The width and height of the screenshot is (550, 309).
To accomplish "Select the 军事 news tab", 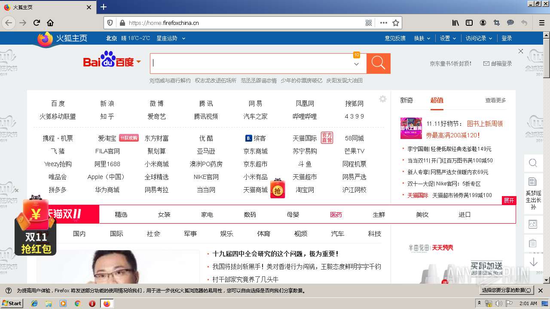I will (190, 234).
